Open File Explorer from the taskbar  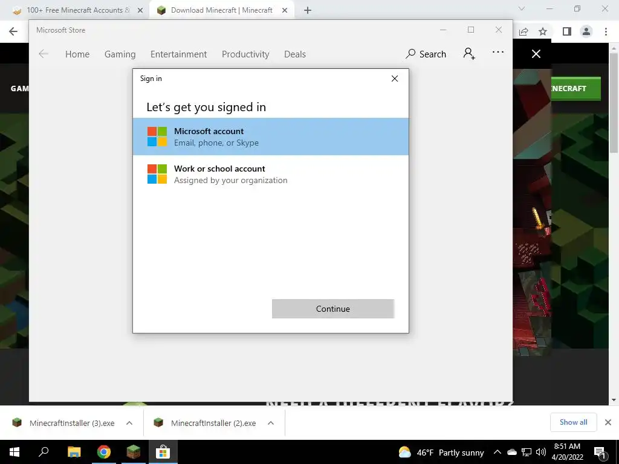coord(74,452)
